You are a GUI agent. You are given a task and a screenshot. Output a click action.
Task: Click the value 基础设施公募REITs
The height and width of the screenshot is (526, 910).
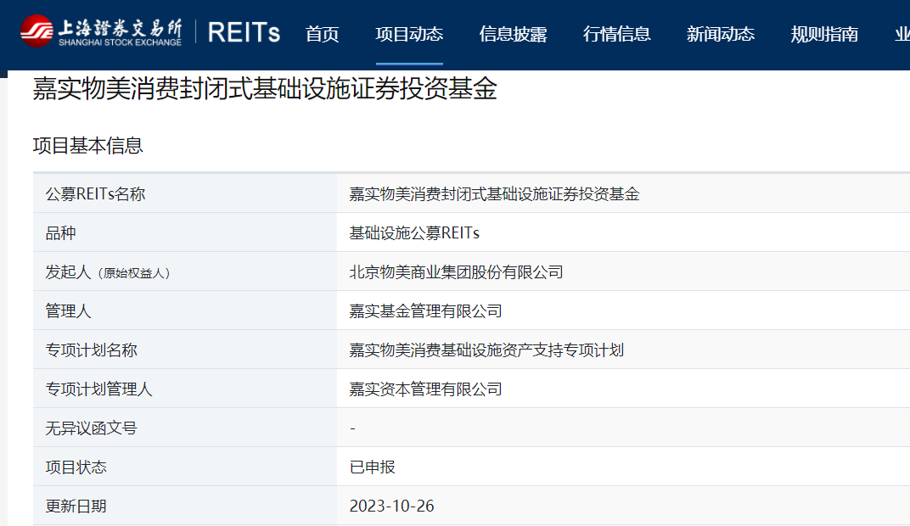(x=414, y=232)
